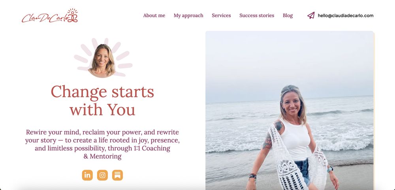Image resolution: width=395 pixels, height=190 pixels.
Task: Go to My approach in navigation
Action: click(x=188, y=15)
